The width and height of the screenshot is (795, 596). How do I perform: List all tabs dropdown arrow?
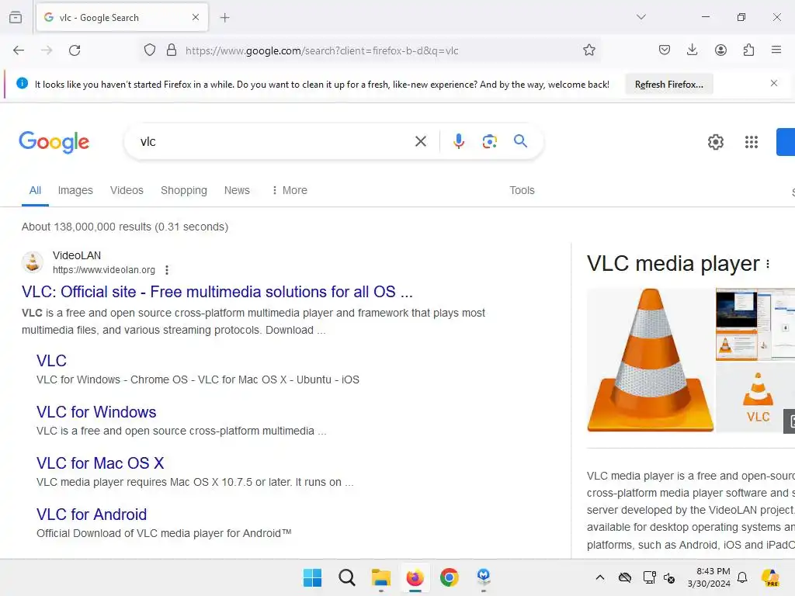pyautogui.click(x=641, y=17)
